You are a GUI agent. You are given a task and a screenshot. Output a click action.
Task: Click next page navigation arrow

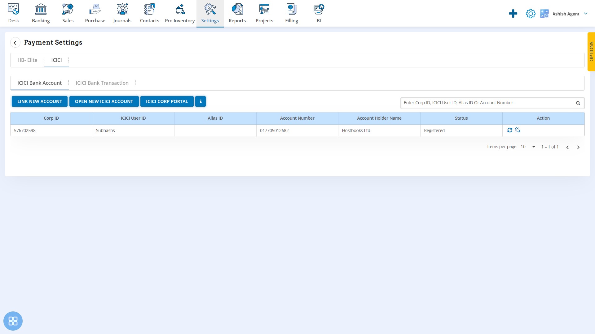click(x=578, y=147)
